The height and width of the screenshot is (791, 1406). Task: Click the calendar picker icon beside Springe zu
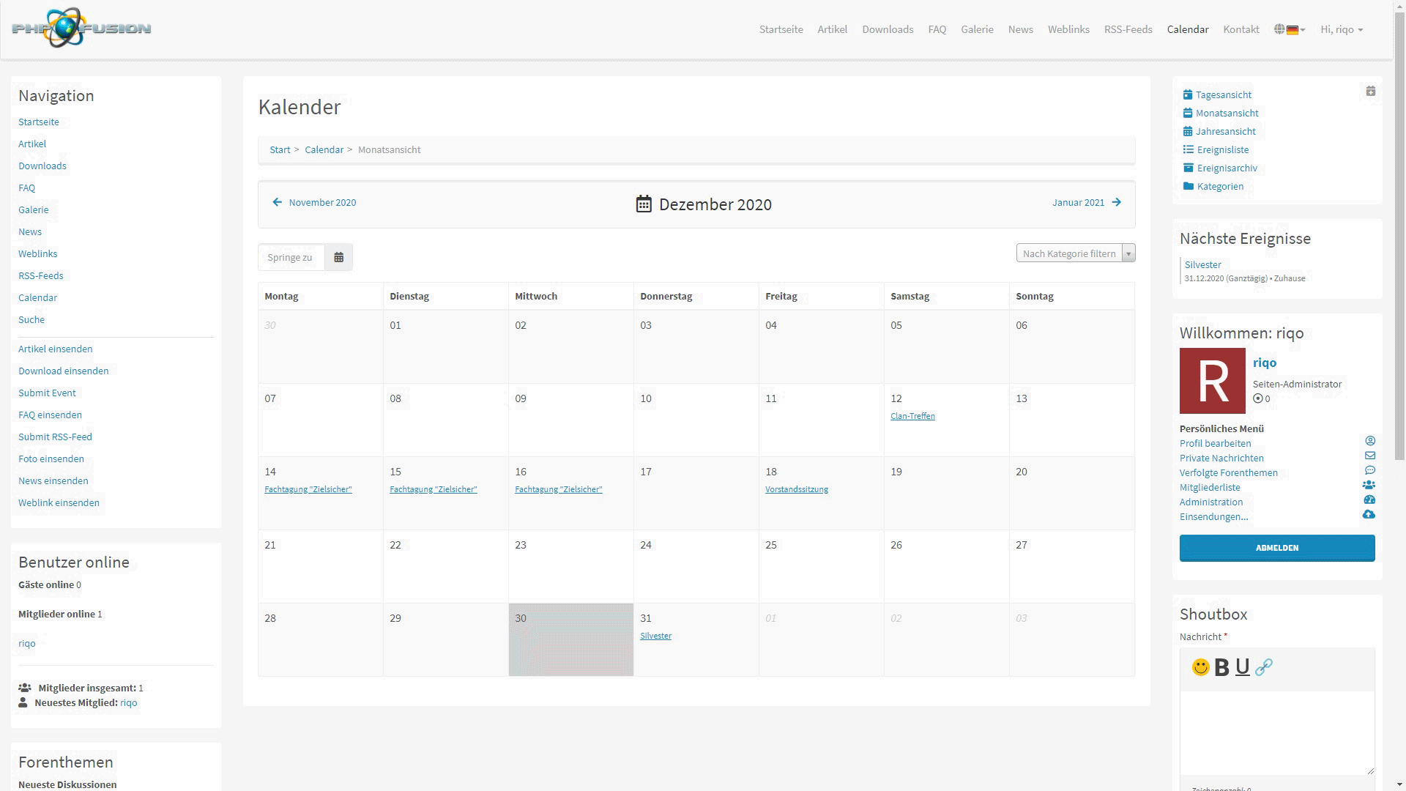[338, 257]
